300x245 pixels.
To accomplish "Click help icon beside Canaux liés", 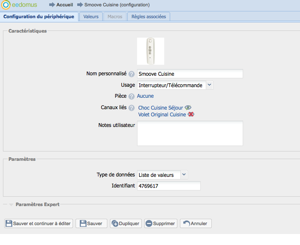I will (x=132, y=108).
